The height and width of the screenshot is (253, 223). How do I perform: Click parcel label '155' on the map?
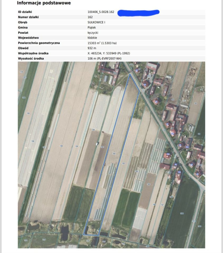(28, 113)
